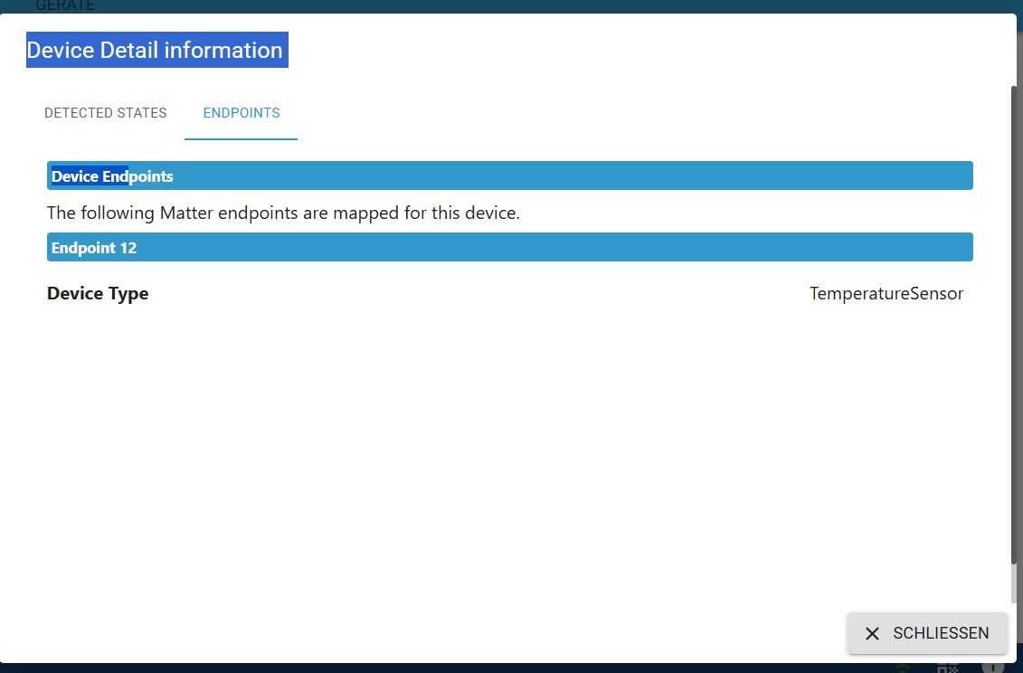Click the taskbar at the bottom of the screen
1023x673 pixels.
[511, 669]
